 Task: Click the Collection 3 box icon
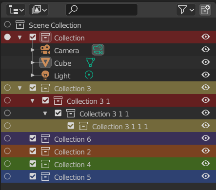pos(45,88)
